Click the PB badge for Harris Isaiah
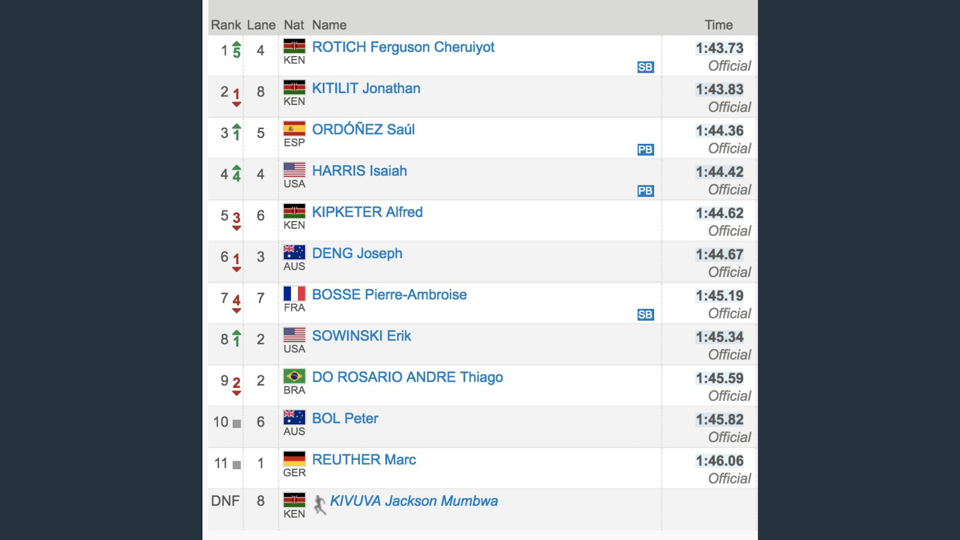Image resolution: width=960 pixels, height=540 pixels. [646, 191]
